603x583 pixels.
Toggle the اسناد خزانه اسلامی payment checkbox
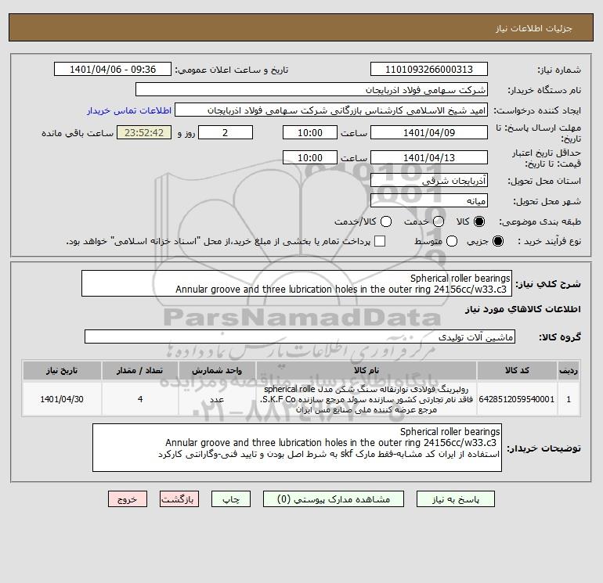pyautogui.click(x=380, y=241)
